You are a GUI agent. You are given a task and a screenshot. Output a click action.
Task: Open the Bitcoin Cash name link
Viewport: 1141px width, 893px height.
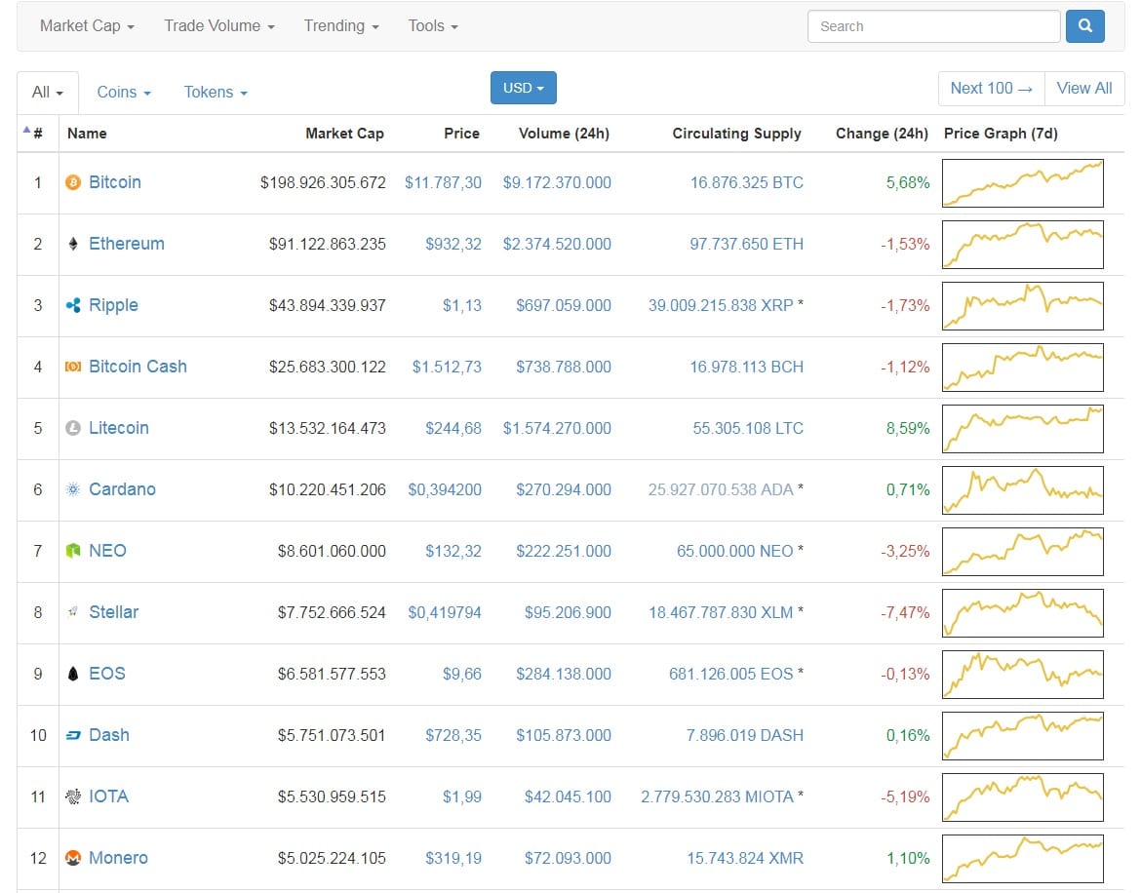(138, 367)
